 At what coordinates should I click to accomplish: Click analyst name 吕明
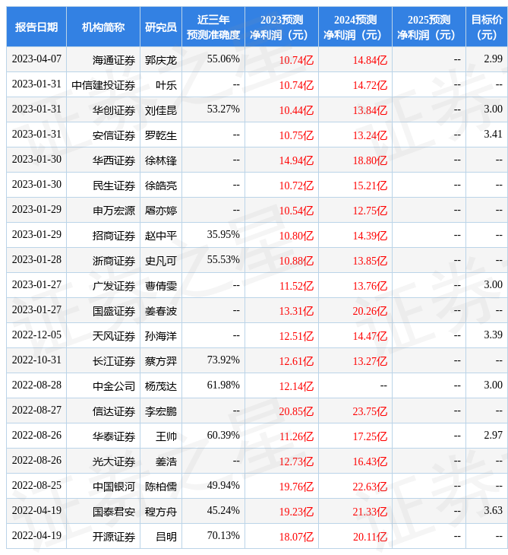(166, 538)
